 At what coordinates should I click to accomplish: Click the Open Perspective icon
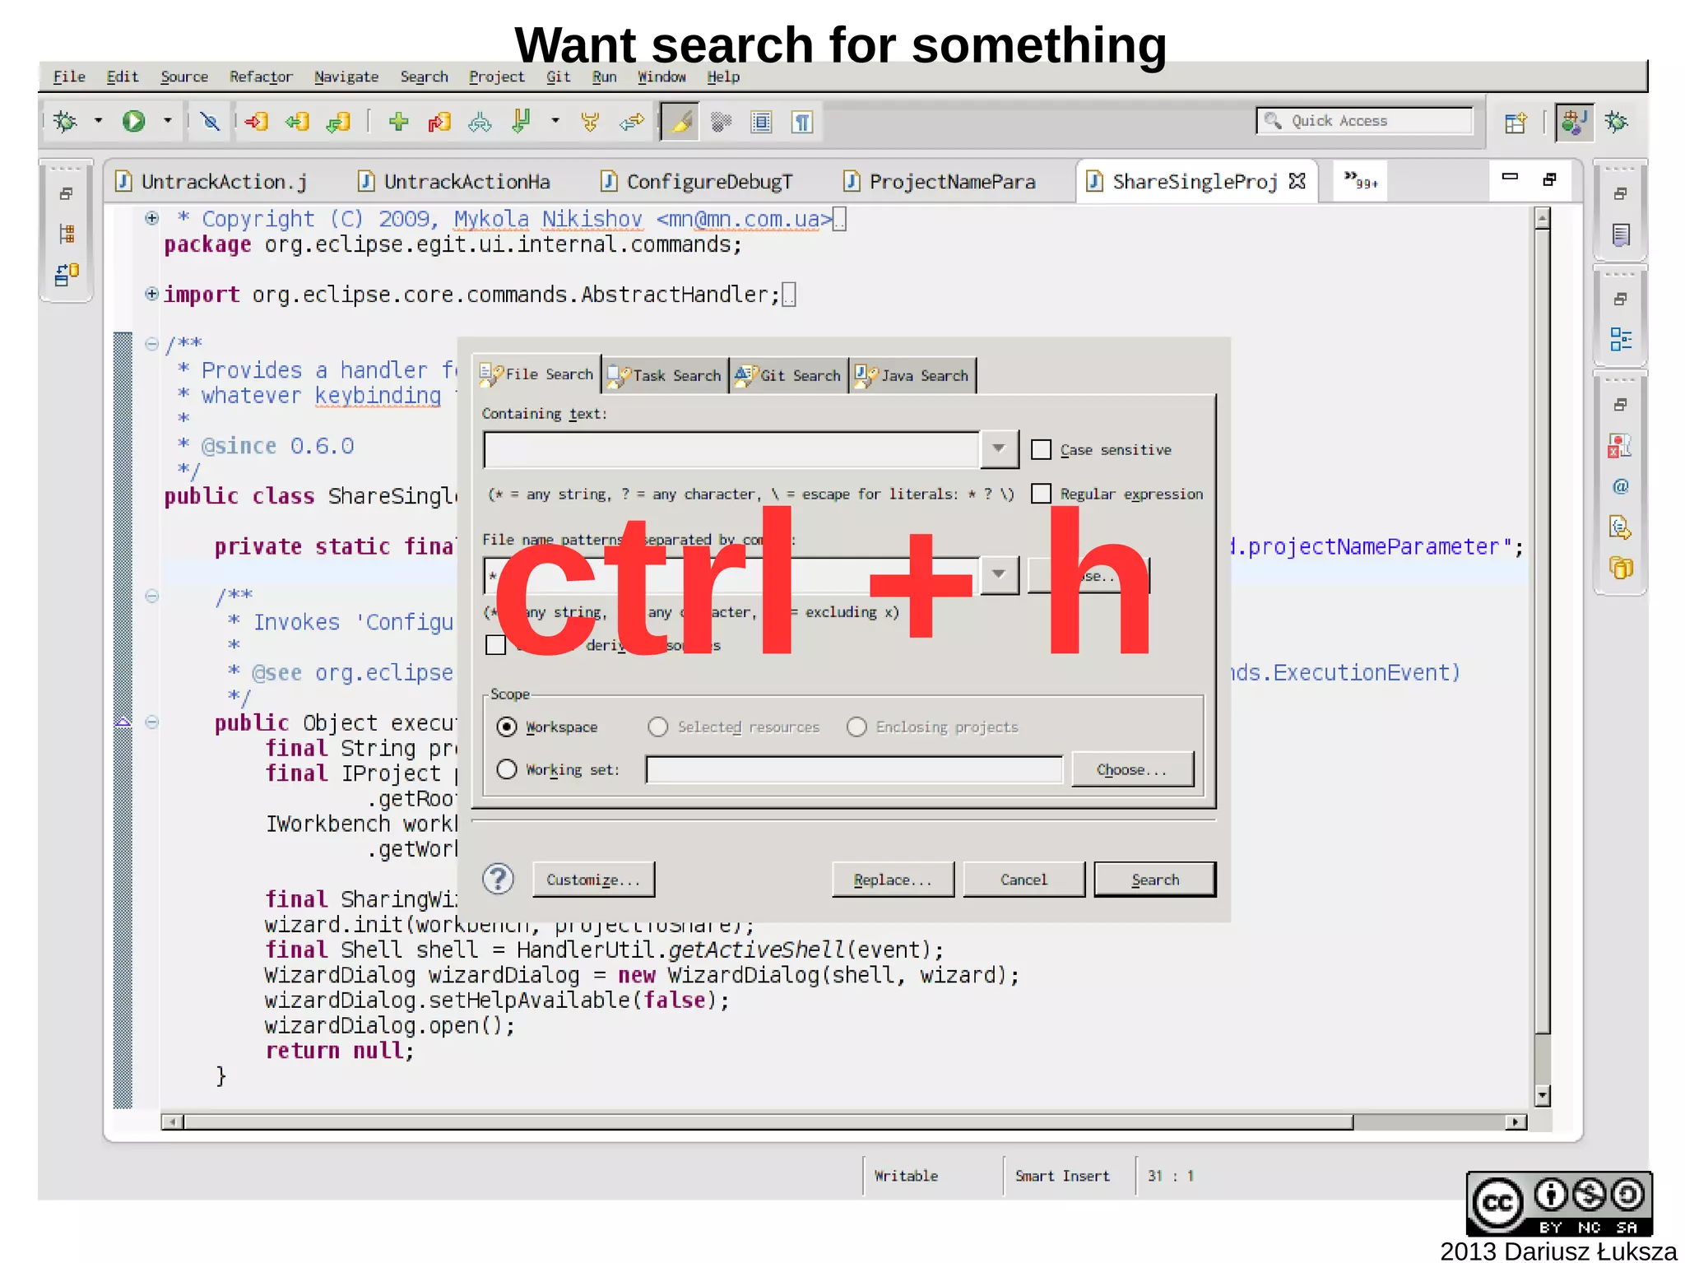[x=1516, y=122]
